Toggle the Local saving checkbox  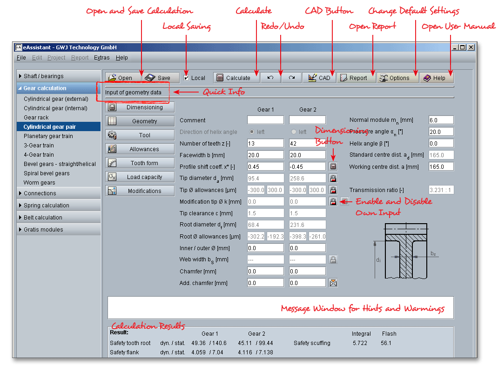coord(186,78)
